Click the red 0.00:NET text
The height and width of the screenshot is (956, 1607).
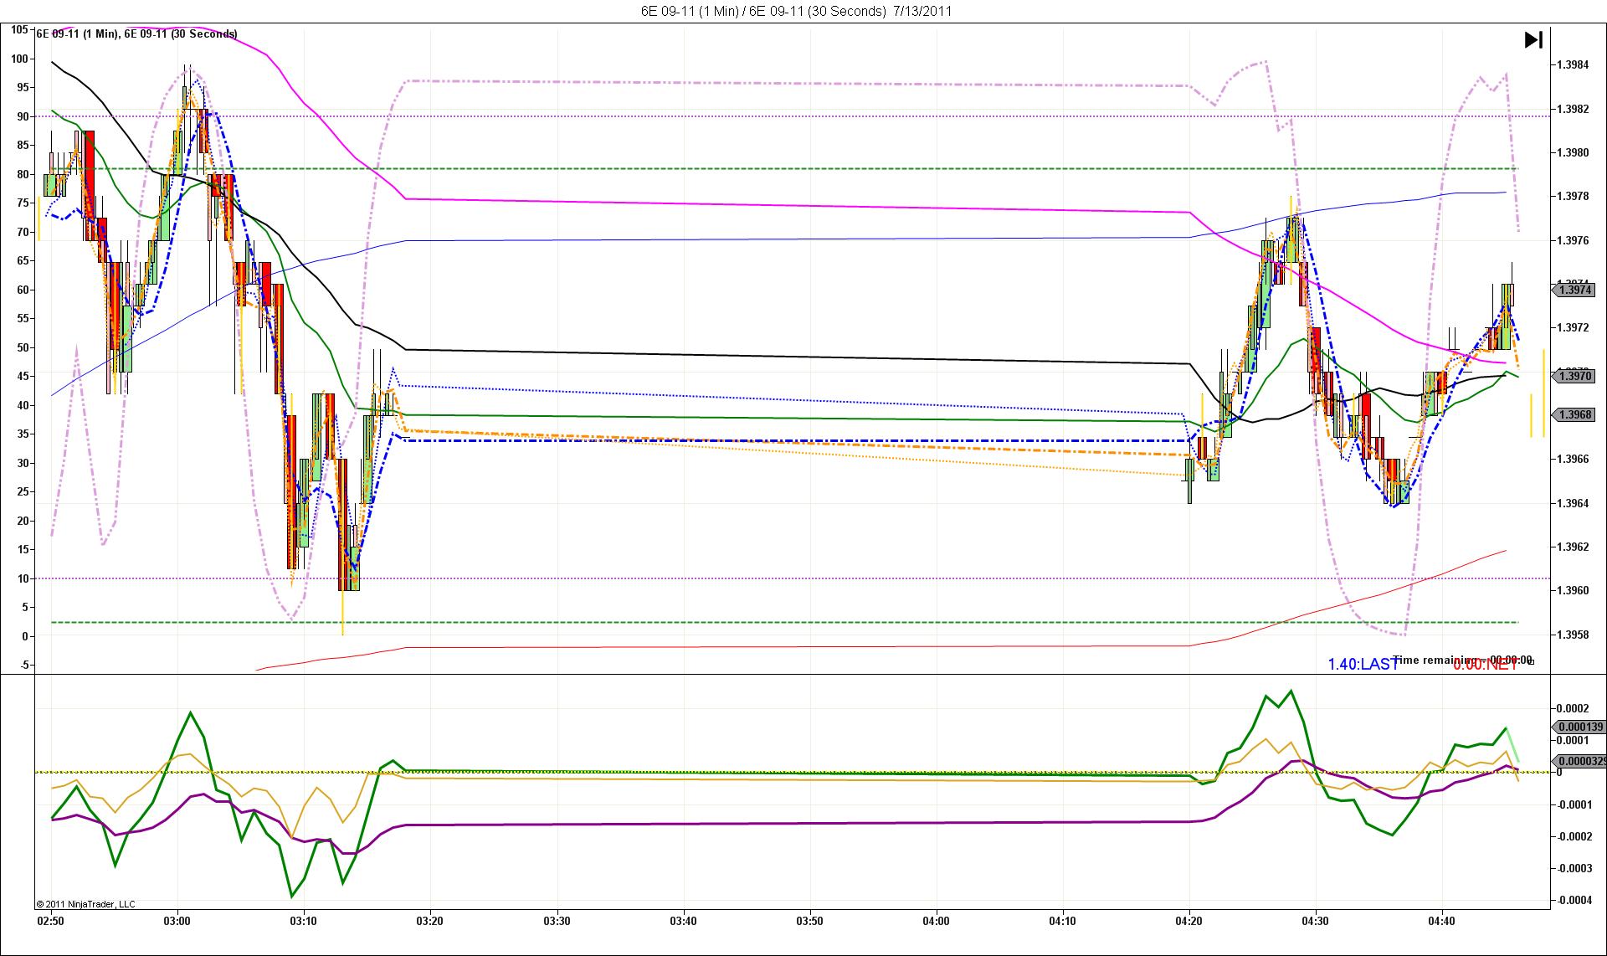1485,665
